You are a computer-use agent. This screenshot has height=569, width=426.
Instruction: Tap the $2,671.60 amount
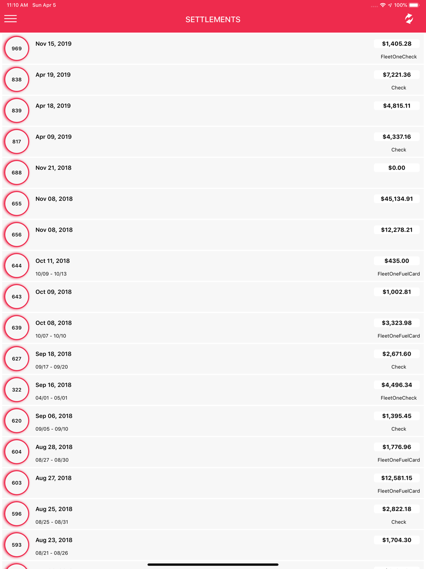coord(397,354)
